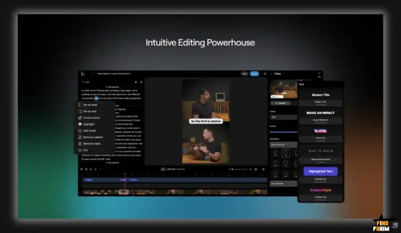This screenshot has height=233, width=401.
Task: Apply the Highlighted Text style
Action: pyautogui.click(x=320, y=171)
